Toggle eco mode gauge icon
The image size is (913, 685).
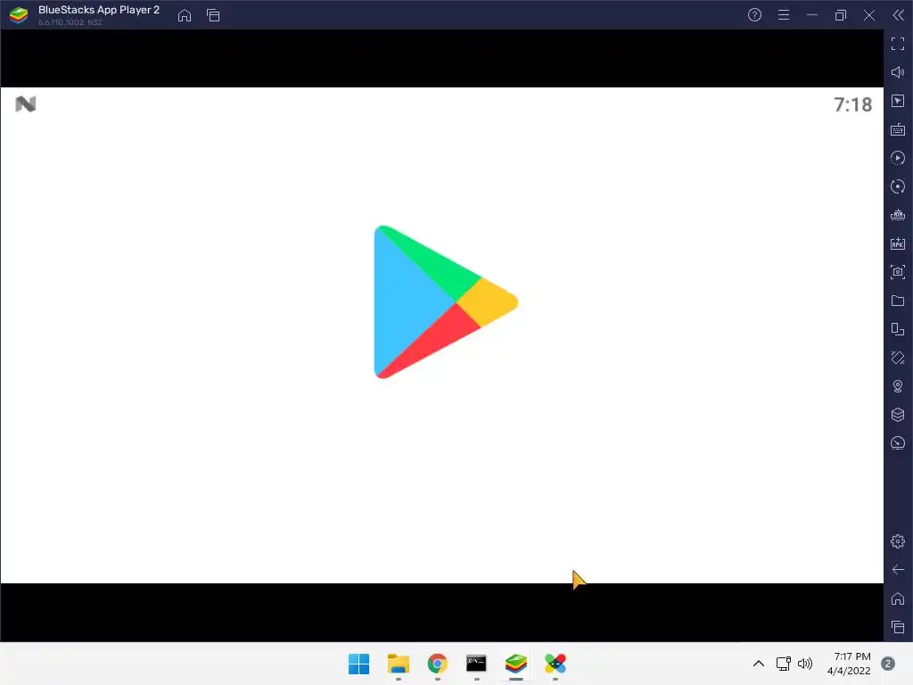(898, 443)
